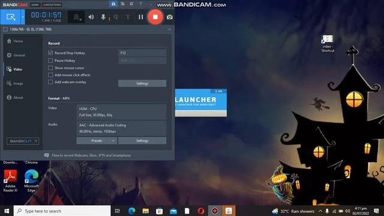
Task: Switch to the Video tab
Action: point(14,70)
